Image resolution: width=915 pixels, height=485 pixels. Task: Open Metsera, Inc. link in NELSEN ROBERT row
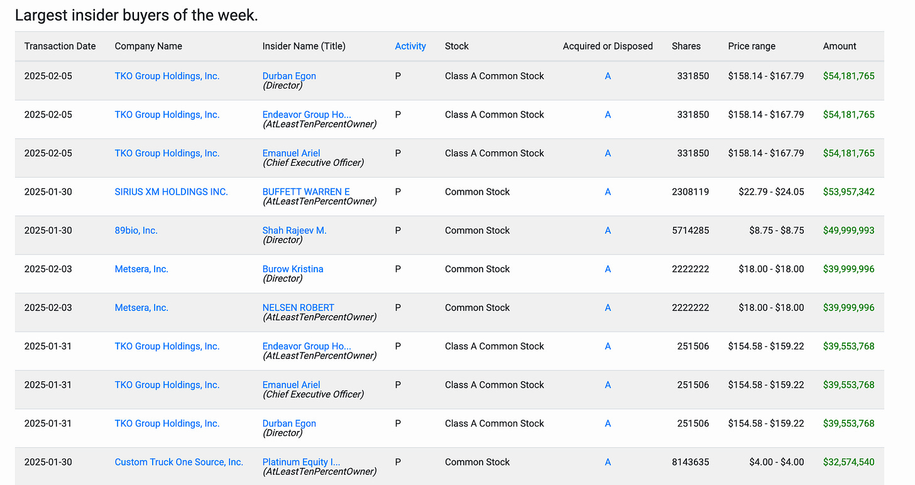141,308
